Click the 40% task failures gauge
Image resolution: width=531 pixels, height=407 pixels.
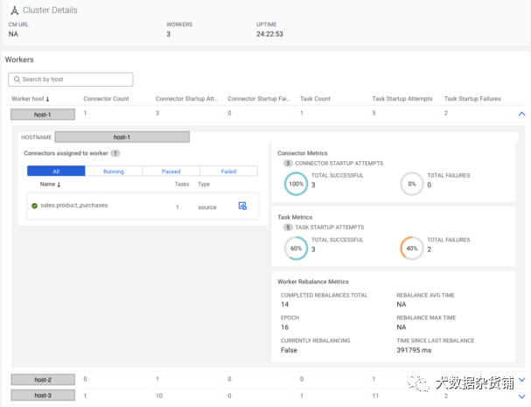pos(411,249)
